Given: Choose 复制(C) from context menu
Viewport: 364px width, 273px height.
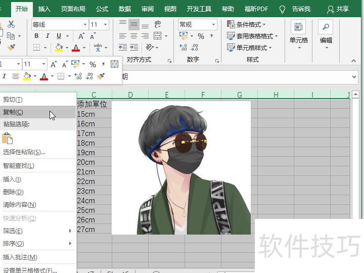Looking at the screenshot, I should 38,112.
